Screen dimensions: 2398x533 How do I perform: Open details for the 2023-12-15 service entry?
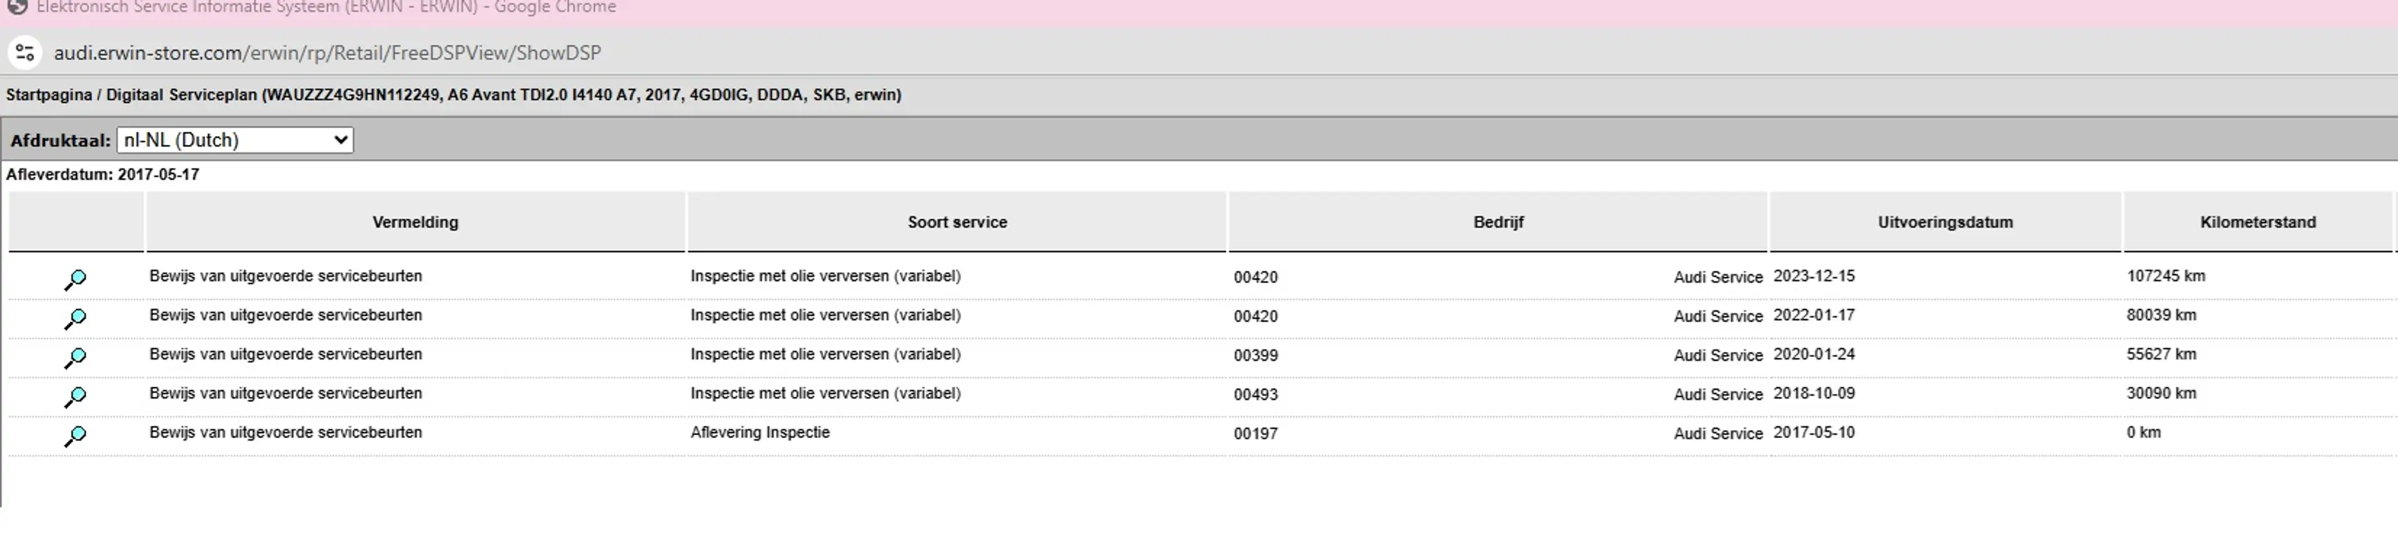76,279
